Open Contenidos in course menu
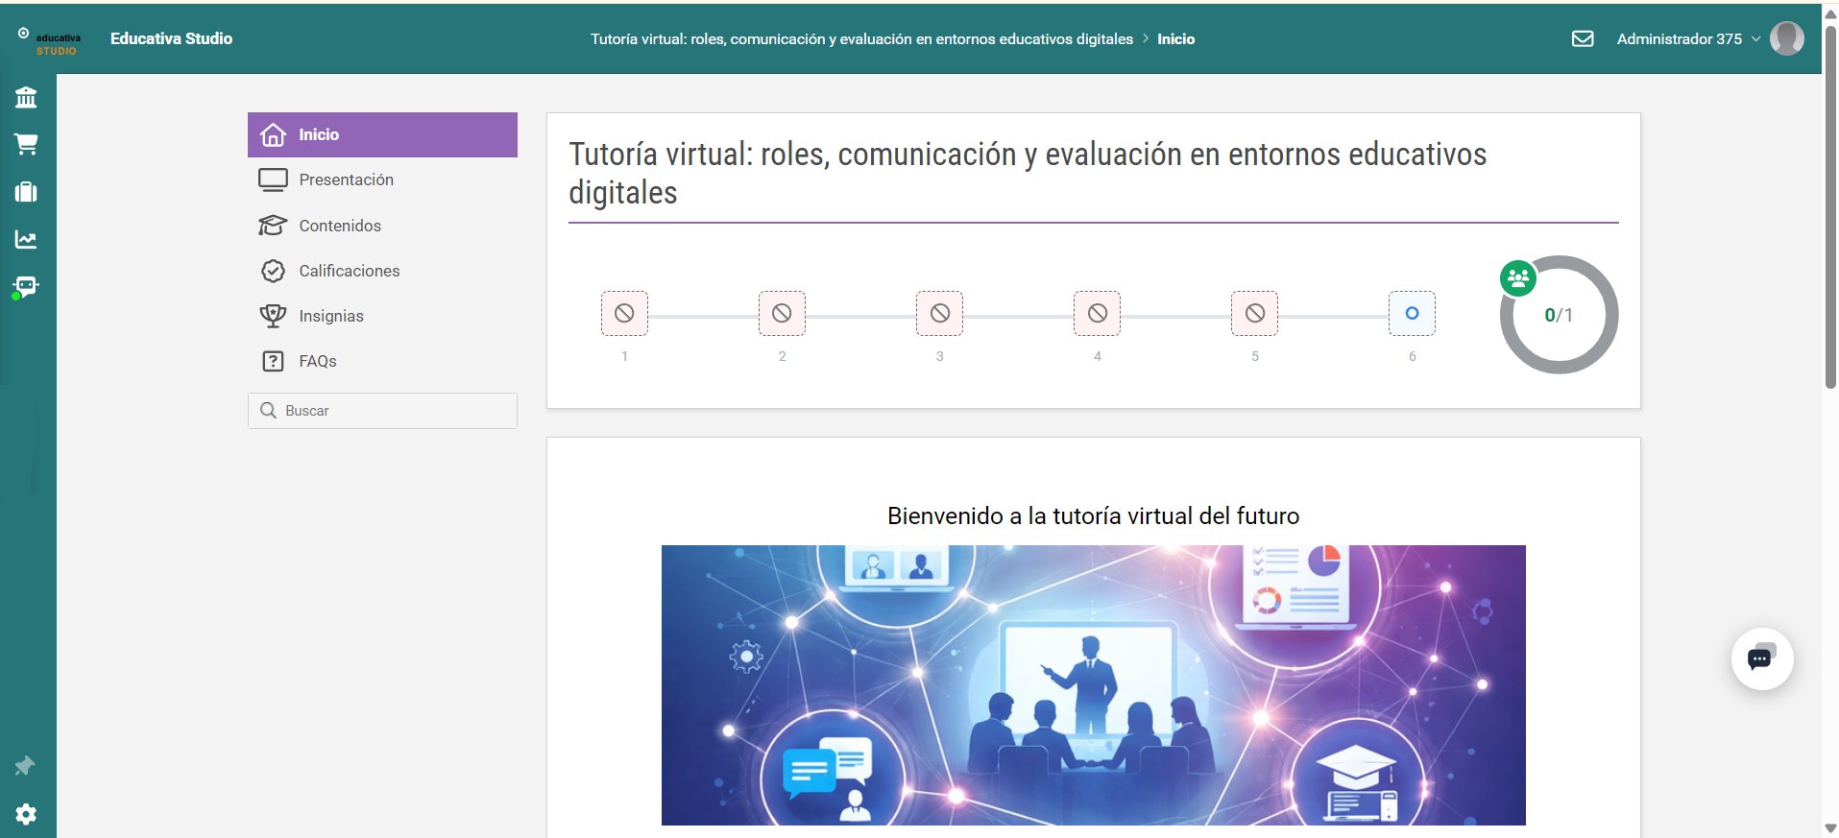The height and width of the screenshot is (838, 1839). point(382,226)
